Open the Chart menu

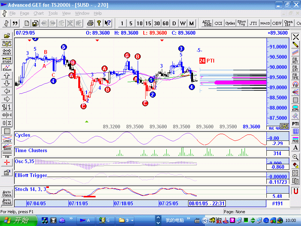coord(38,13)
